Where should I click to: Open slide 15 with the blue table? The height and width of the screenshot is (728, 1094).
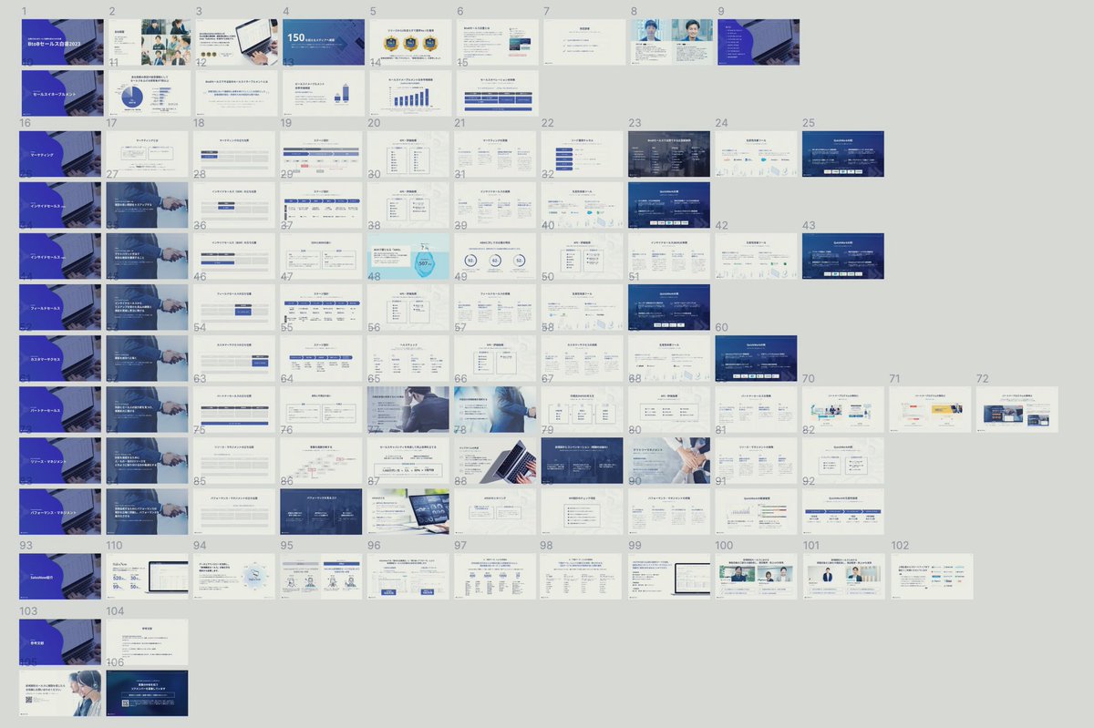click(x=497, y=93)
